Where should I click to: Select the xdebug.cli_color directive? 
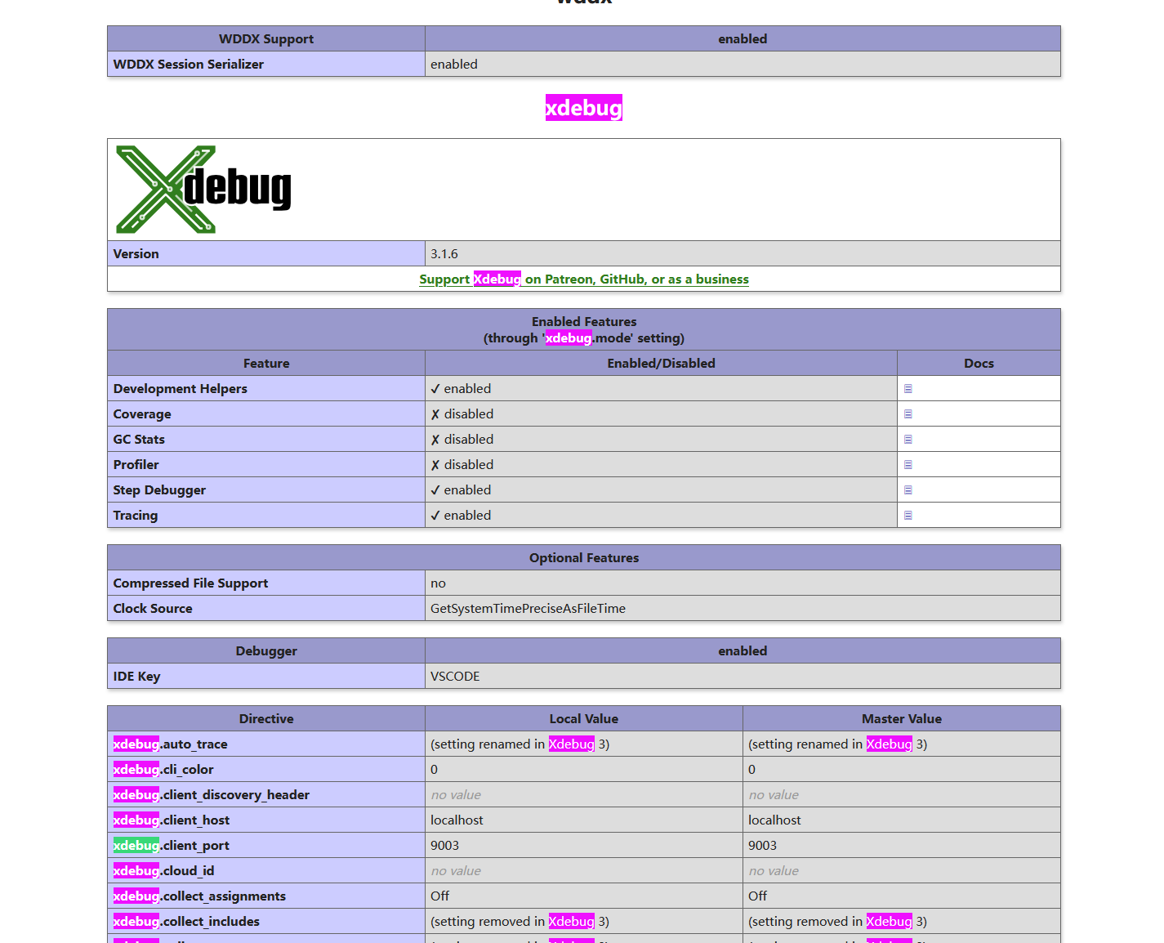pyautogui.click(x=163, y=770)
